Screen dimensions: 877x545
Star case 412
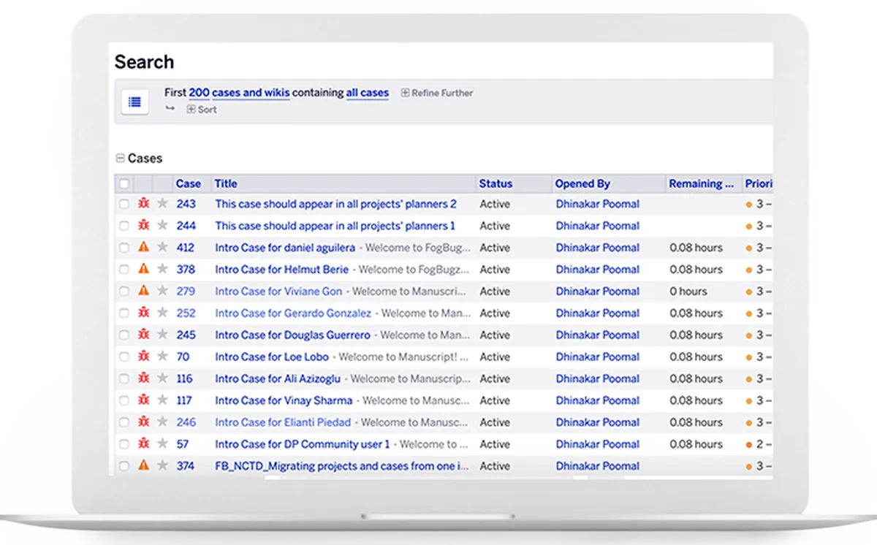point(162,247)
